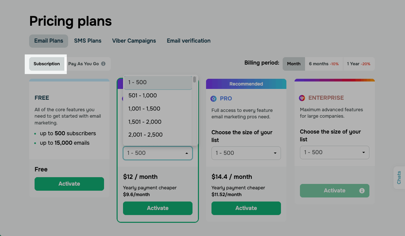Pick the 1,501 - 2,000 list size

click(145, 122)
